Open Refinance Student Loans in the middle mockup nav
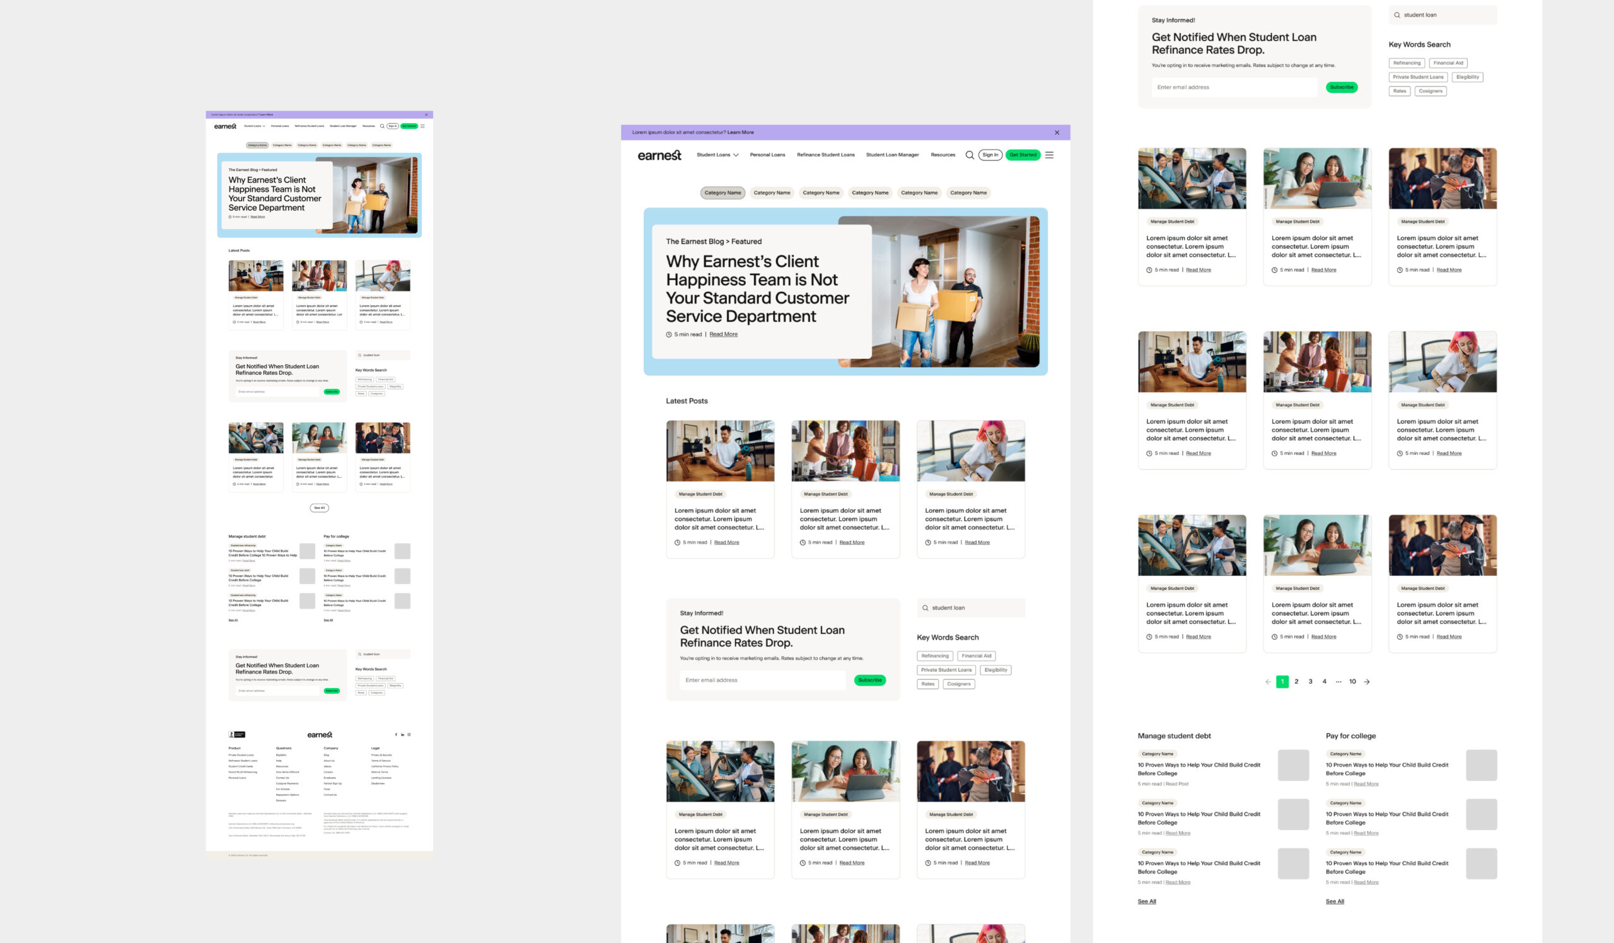Viewport: 1614px width, 943px height. pyautogui.click(x=825, y=155)
